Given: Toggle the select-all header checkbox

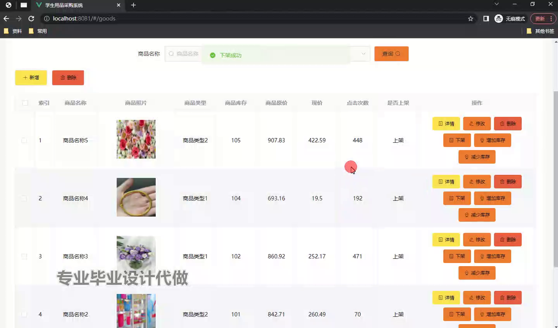Looking at the screenshot, I should pos(25,103).
